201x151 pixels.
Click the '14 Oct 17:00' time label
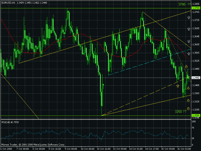[x=152, y=149]
